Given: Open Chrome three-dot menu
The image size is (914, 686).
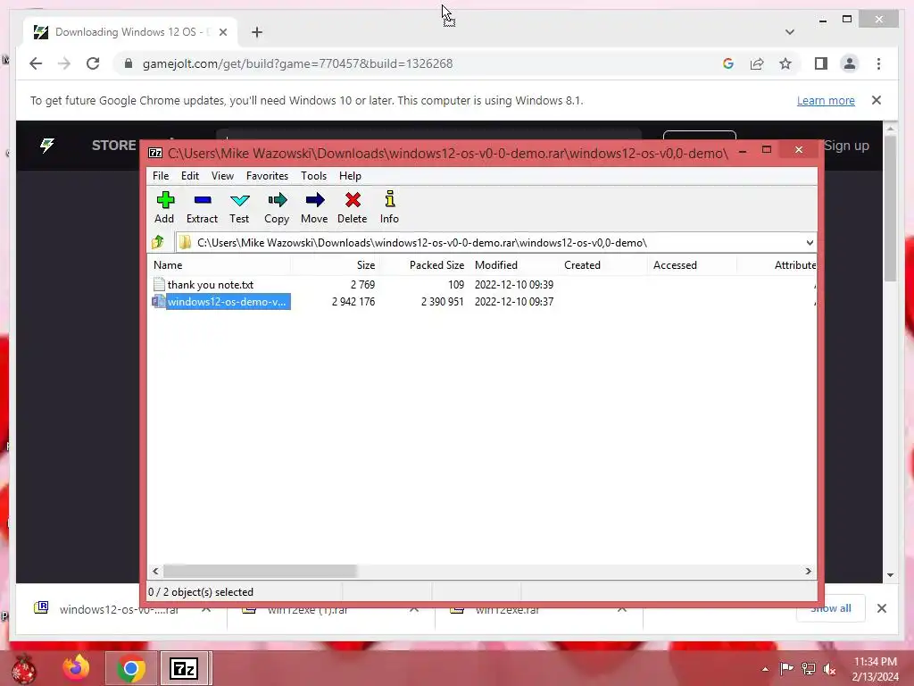Looking at the screenshot, I should point(878,63).
